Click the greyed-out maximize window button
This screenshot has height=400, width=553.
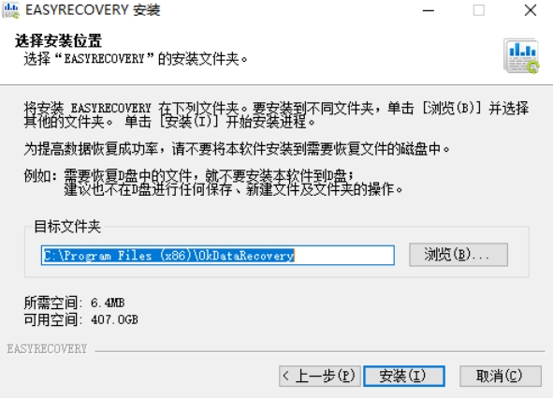[478, 10]
